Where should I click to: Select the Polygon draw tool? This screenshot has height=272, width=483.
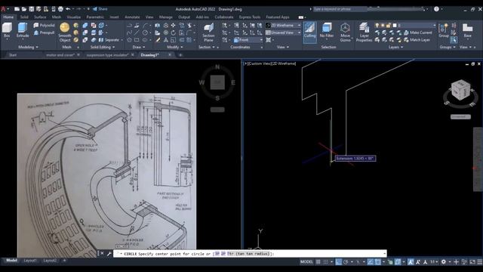pyautogui.click(x=129, y=40)
